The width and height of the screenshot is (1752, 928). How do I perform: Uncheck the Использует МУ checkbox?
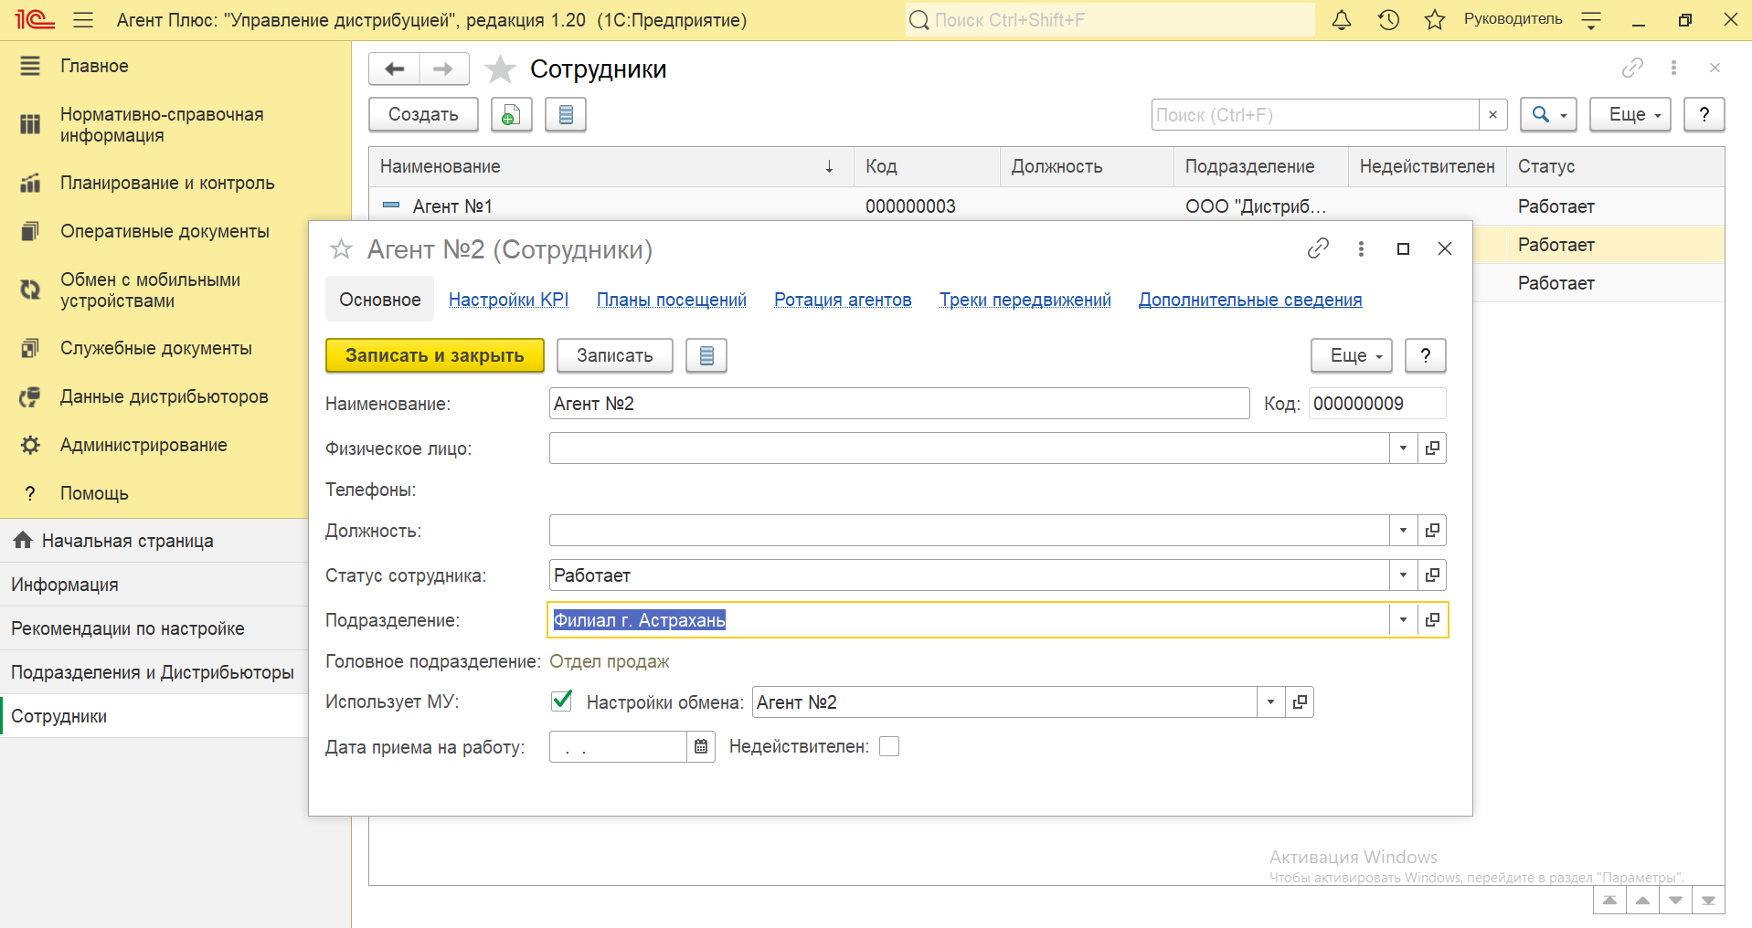click(x=561, y=701)
